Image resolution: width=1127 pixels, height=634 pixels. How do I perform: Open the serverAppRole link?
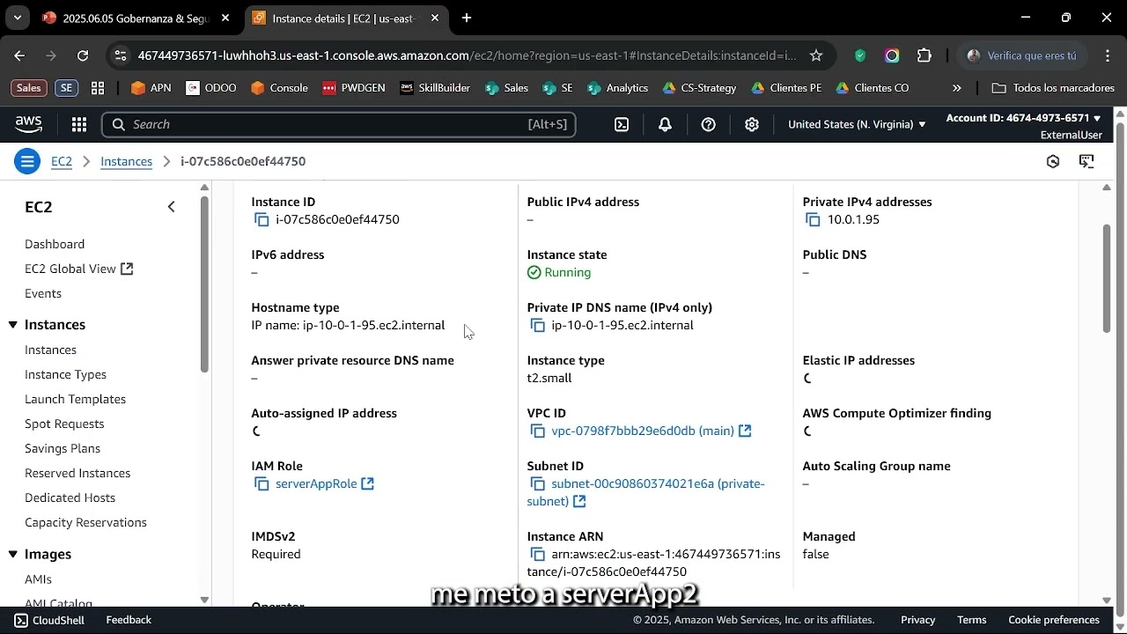[x=316, y=483]
